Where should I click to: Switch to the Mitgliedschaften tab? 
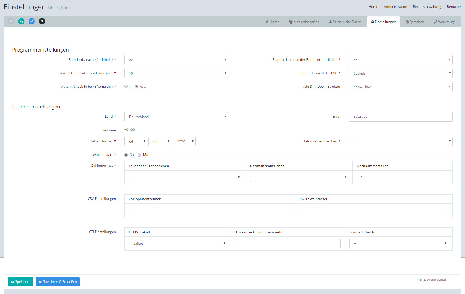pyautogui.click(x=304, y=22)
